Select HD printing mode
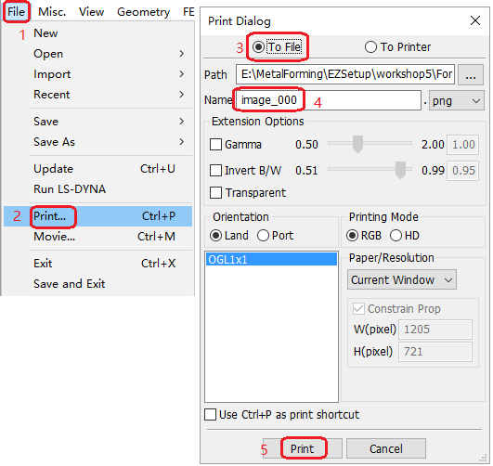Viewport: 493px width, 466px height. point(396,236)
